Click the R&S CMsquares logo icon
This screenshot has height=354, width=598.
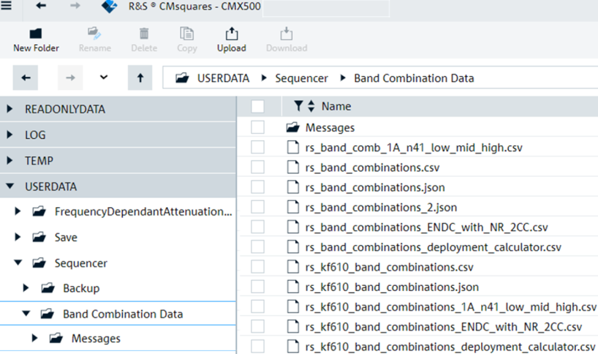[x=110, y=7]
